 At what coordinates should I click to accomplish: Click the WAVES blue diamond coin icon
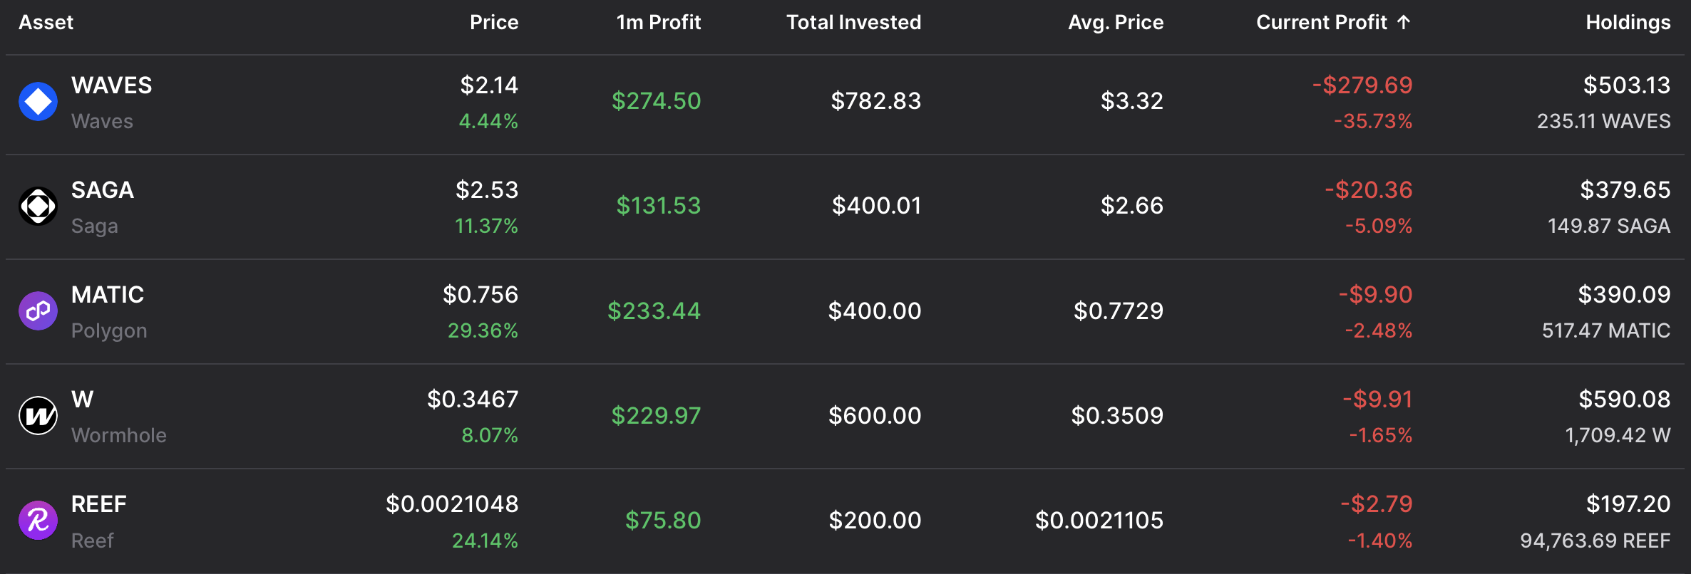(38, 102)
